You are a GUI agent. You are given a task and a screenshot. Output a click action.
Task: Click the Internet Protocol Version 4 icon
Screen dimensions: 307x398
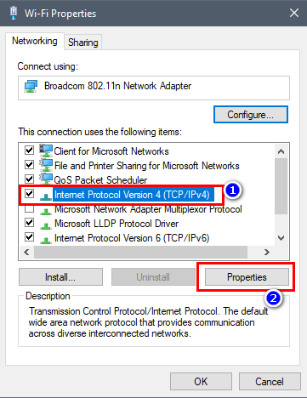[x=46, y=196]
